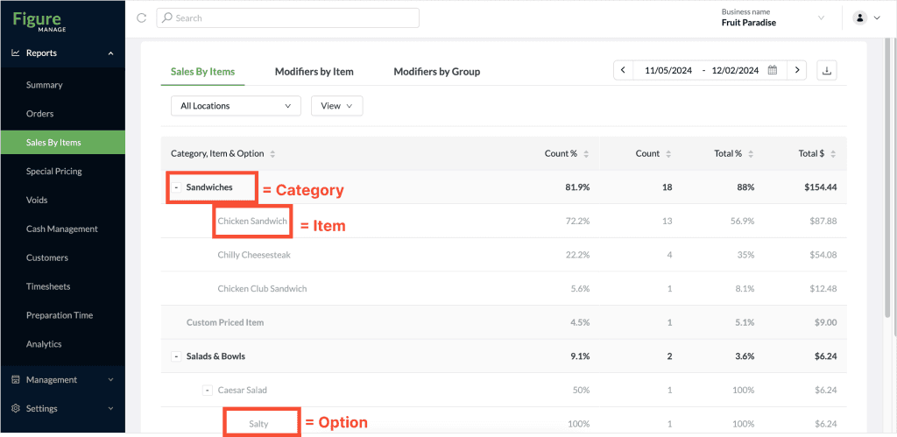Screen dimensions: 897x437
Task: Open the All Locations dropdown
Action: pyautogui.click(x=236, y=106)
